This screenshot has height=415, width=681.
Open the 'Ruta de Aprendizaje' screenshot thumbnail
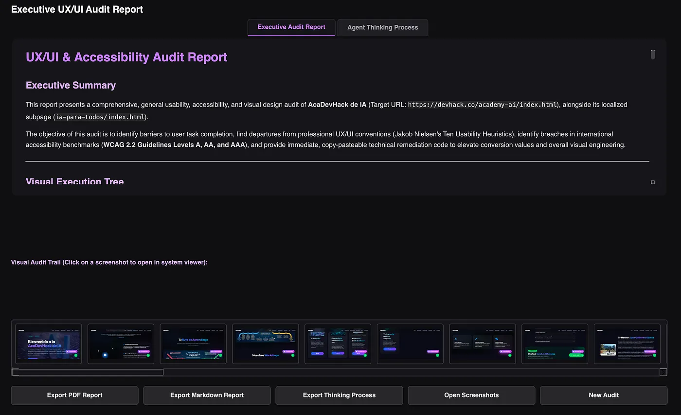click(193, 344)
